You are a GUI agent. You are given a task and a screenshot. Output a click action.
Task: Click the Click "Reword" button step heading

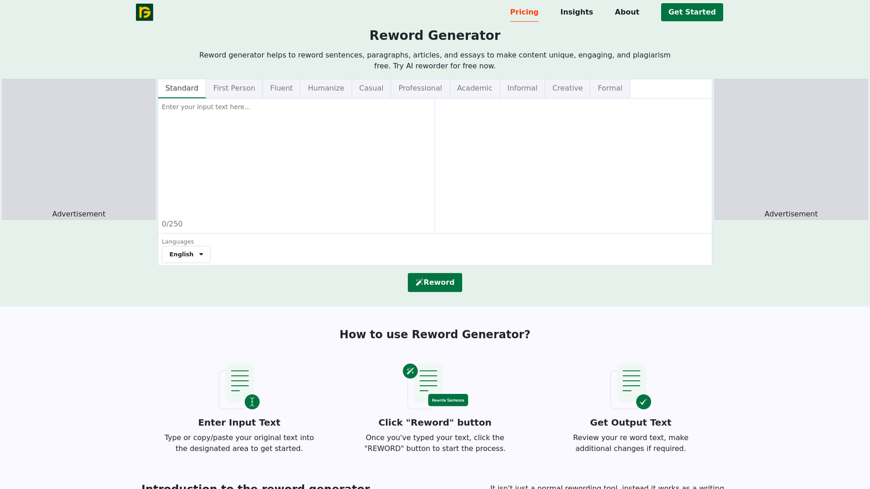click(435, 423)
